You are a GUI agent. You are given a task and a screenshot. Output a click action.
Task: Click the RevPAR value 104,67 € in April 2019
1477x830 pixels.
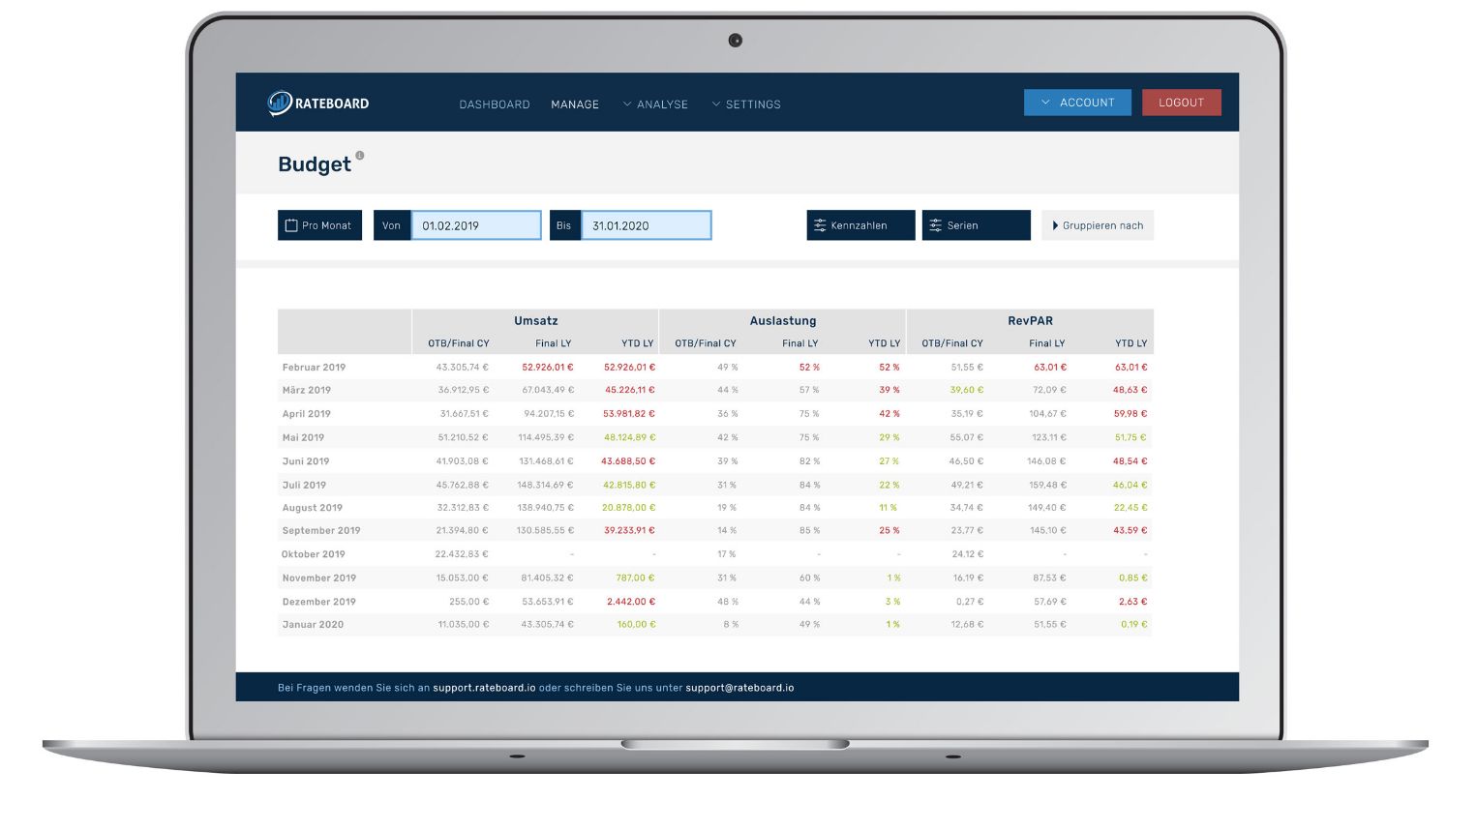coord(1047,414)
